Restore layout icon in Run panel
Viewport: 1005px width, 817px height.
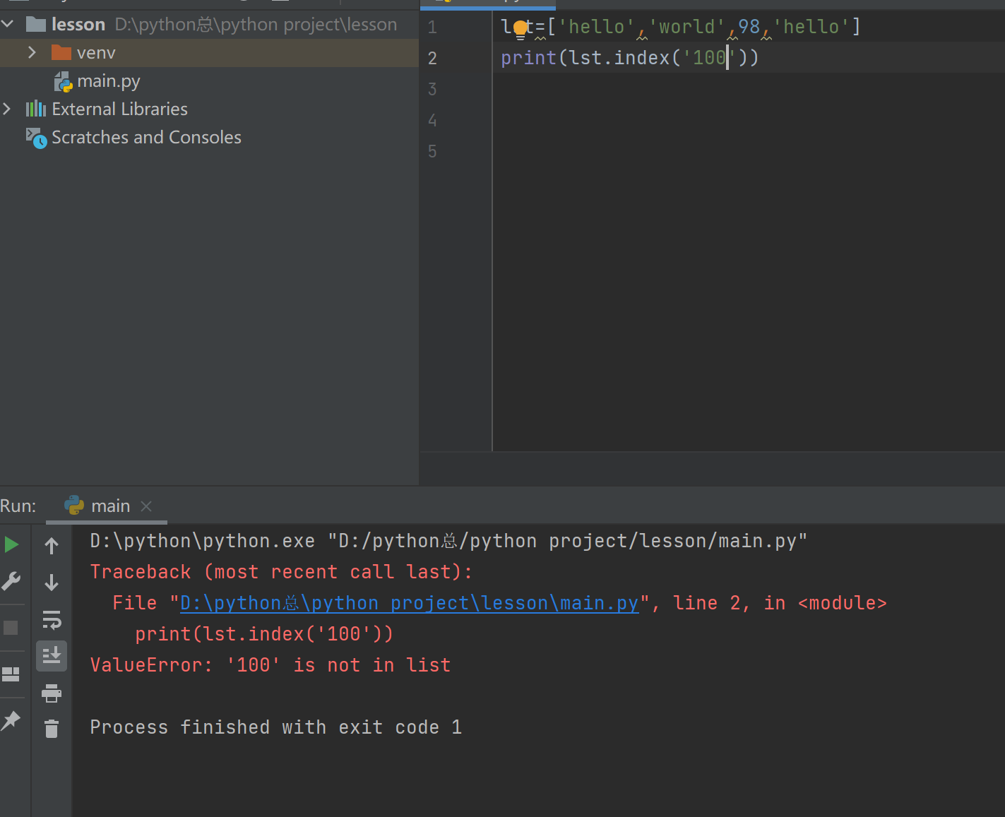(11, 674)
